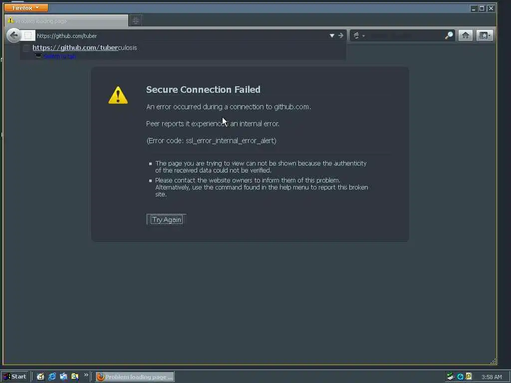Open the orange Firefox application menu
The height and width of the screenshot is (383, 511).
[26, 7]
